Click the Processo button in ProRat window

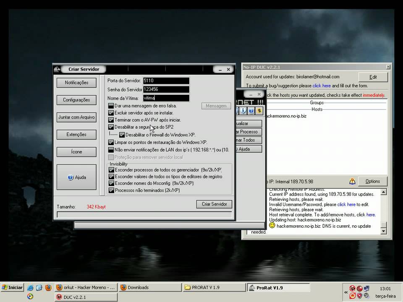(248, 132)
